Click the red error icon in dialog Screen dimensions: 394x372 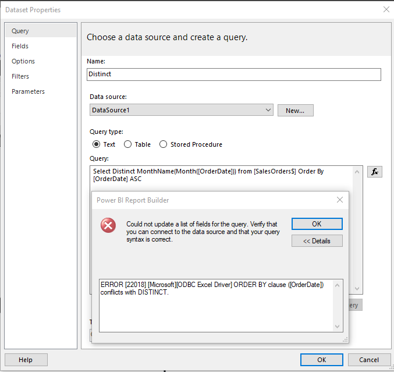[108, 225]
